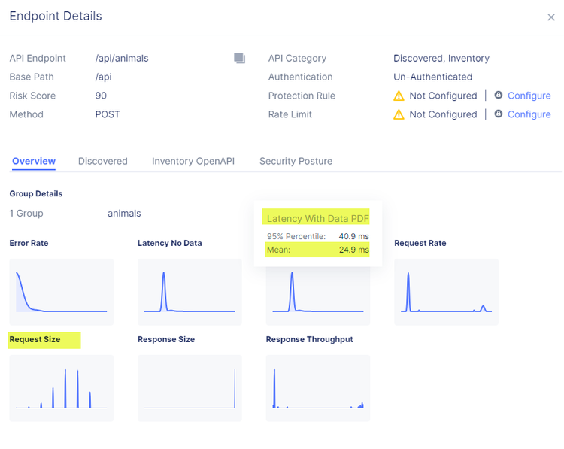The width and height of the screenshot is (564, 449).
Task: Close the Endpoint Details panel
Action: click(551, 17)
